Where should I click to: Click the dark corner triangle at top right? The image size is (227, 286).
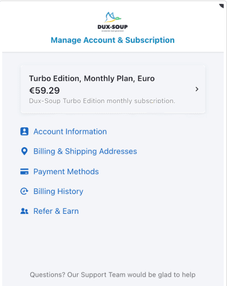click(x=222, y=6)
